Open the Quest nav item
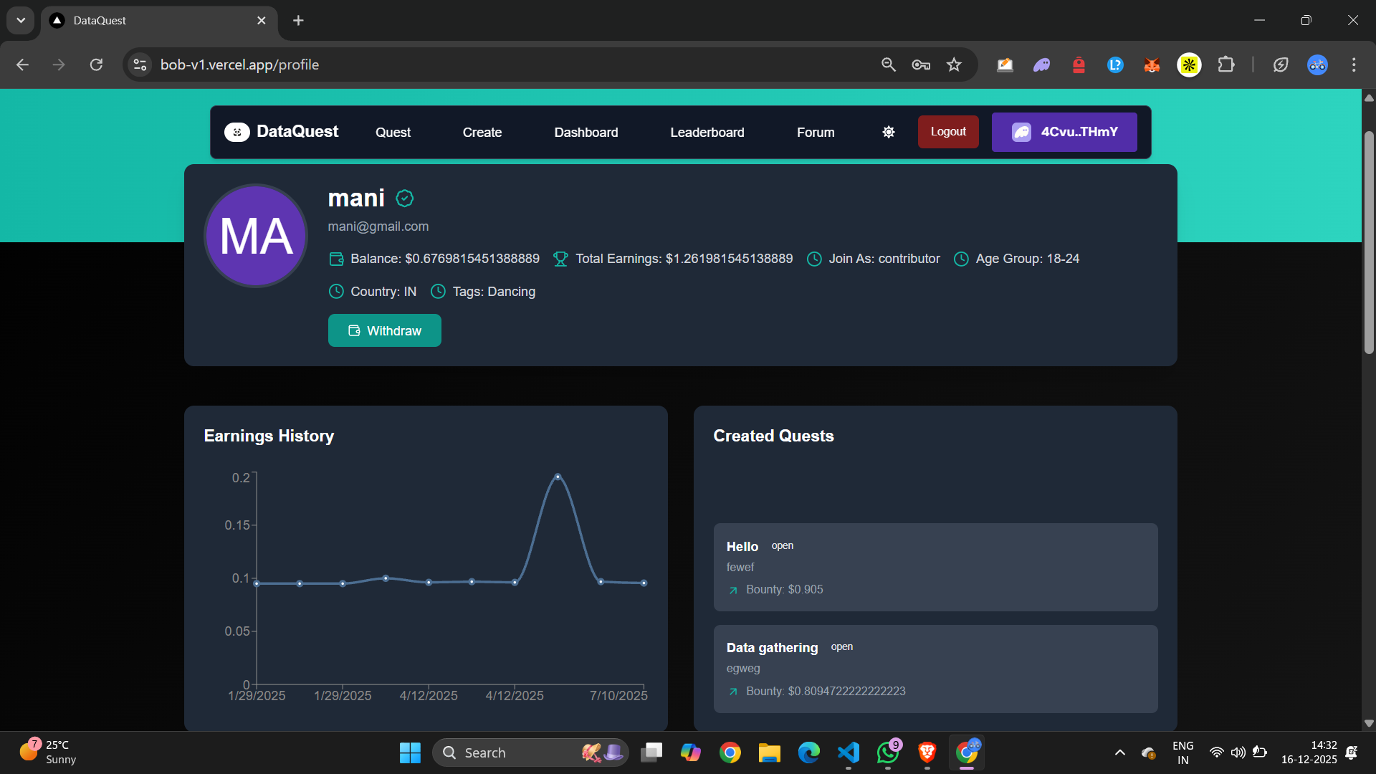The height and width of the screenshot is (774, 1376). pos(393,133)
